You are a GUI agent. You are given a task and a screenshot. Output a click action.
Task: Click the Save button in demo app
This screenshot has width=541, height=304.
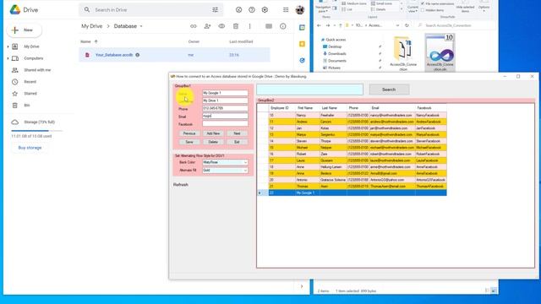189,142
